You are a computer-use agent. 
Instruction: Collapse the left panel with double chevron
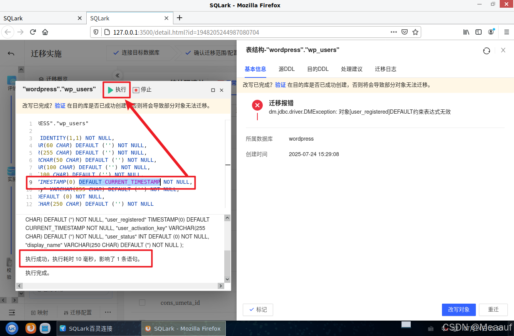click(x=118, y=76)
